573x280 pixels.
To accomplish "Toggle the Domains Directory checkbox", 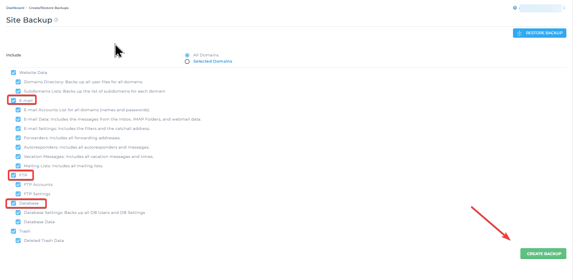I will [x=18, y=82].
